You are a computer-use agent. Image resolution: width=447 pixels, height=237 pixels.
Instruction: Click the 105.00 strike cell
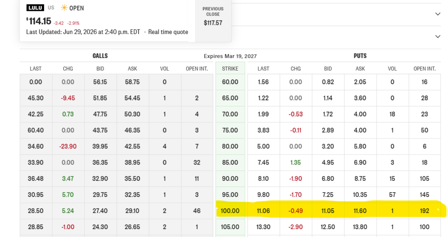[x=230, y=227]
